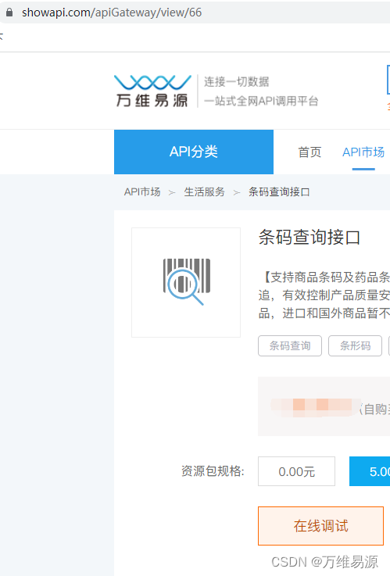This screenshot has width=390, height=576.
Task: Click the showapi.com URL in address bar
Action: pos(112,13)
